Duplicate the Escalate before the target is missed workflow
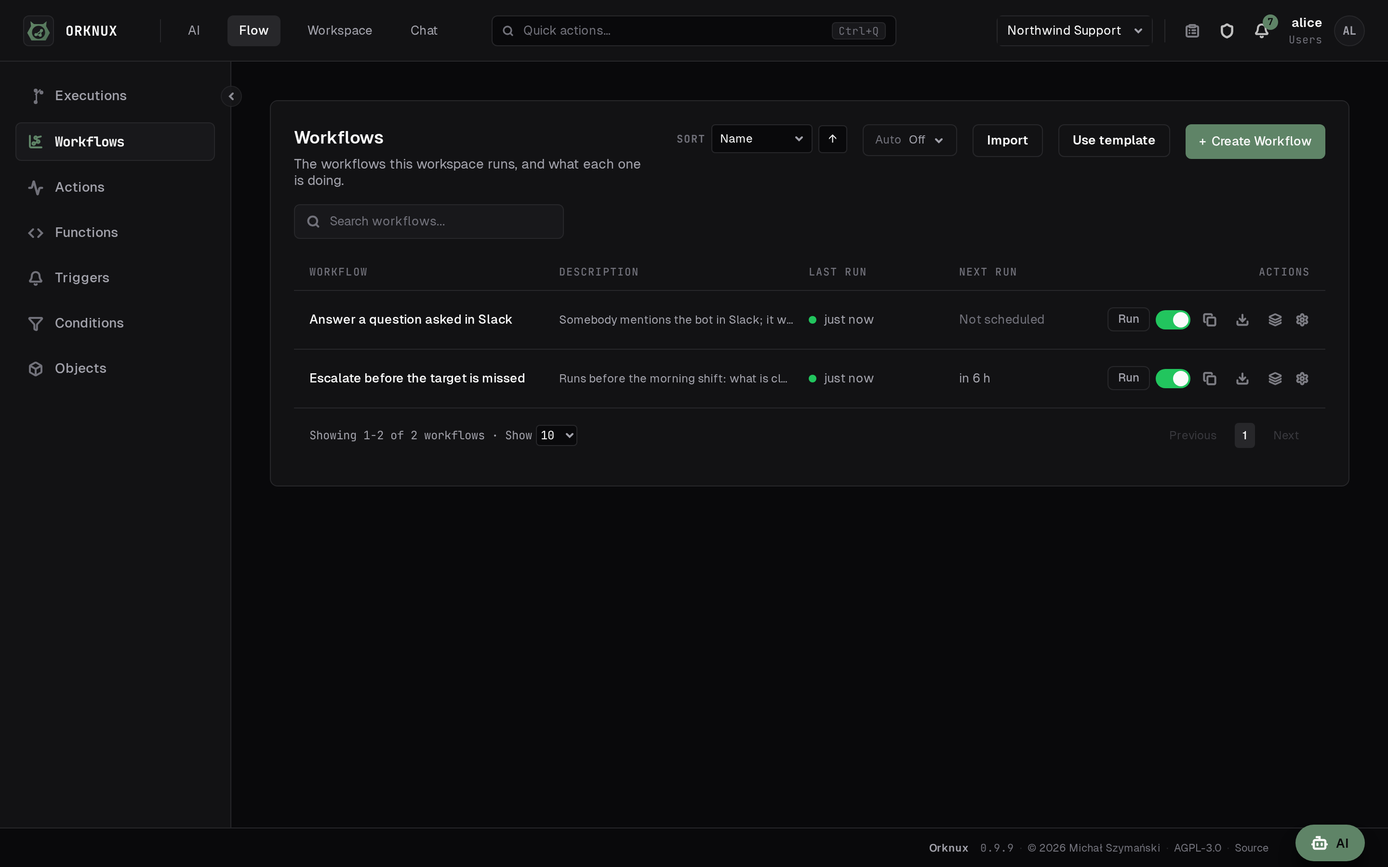1388x867 pixels. point(1210,379)
